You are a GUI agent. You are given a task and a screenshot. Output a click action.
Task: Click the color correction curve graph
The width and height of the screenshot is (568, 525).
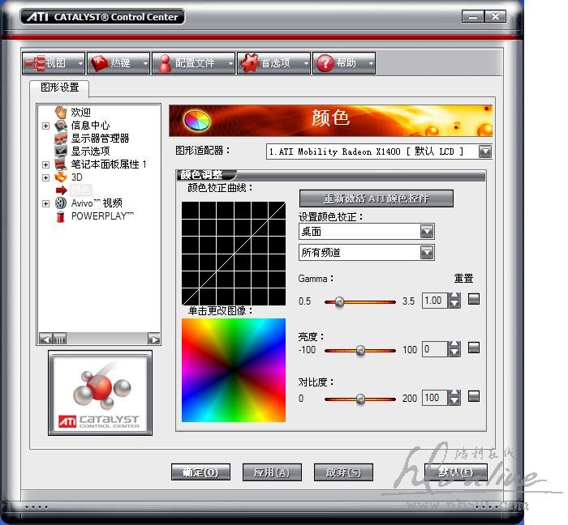pos(234,254)
